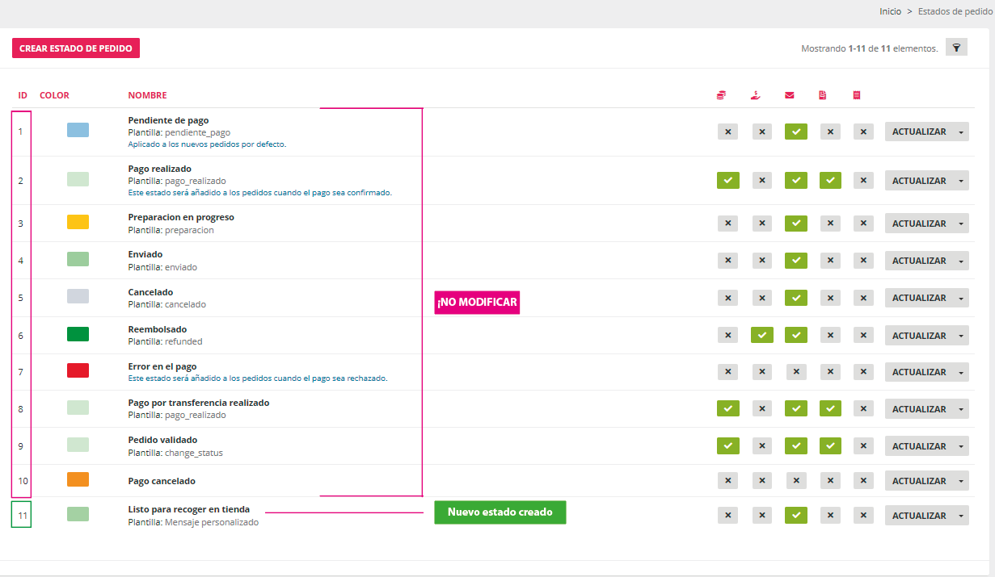The image size is (995, 577).
Task: Click the envelope email column header icon
Action: click(x=789, y=95)
